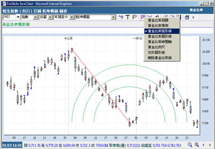Click the /HSI symbol input field
The image size is (215, 149).
tap(9, 17)
